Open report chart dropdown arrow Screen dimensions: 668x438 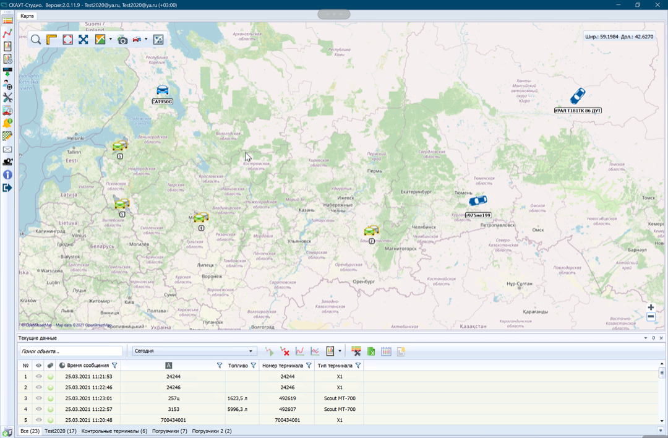[340, 351]
